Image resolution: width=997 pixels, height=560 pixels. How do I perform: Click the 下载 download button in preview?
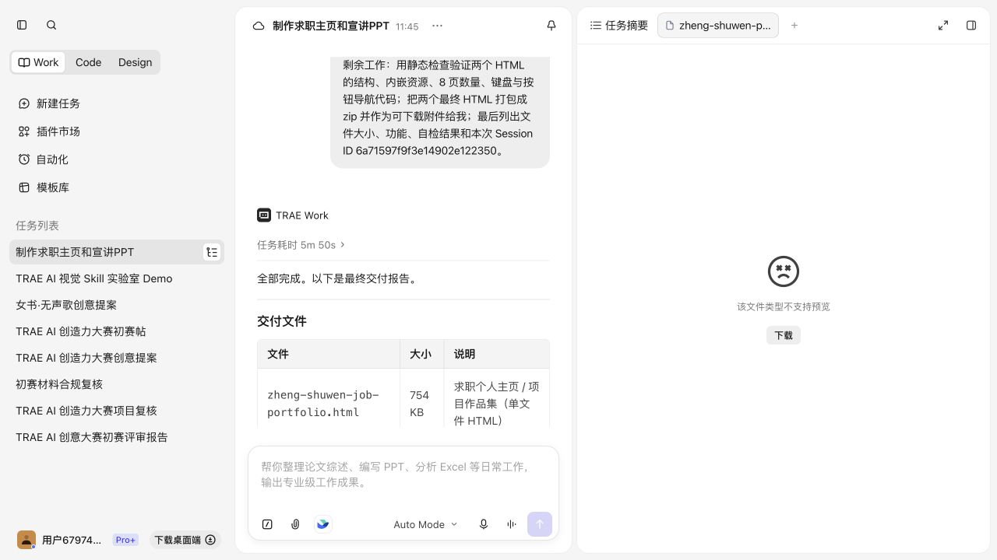[x=784, y=335]
